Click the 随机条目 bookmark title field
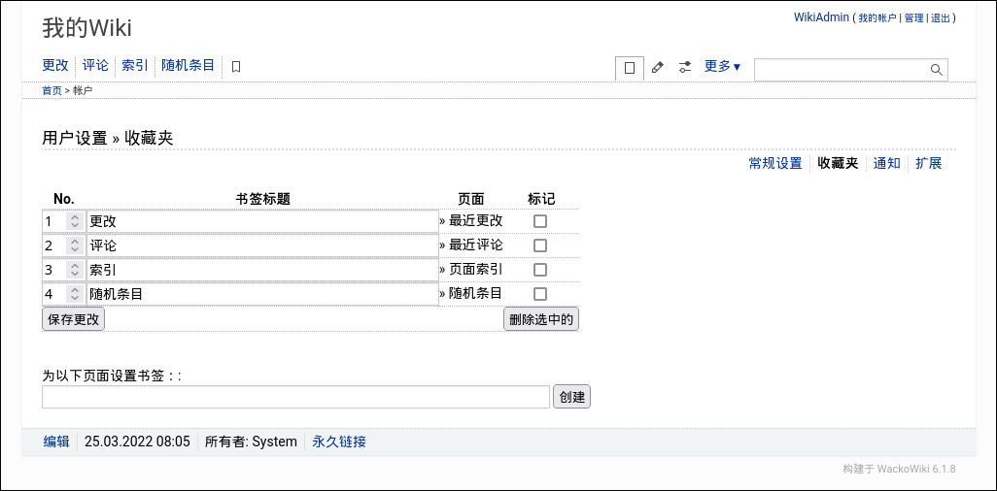This screenshot has height=491, width=997. [262, 293]
